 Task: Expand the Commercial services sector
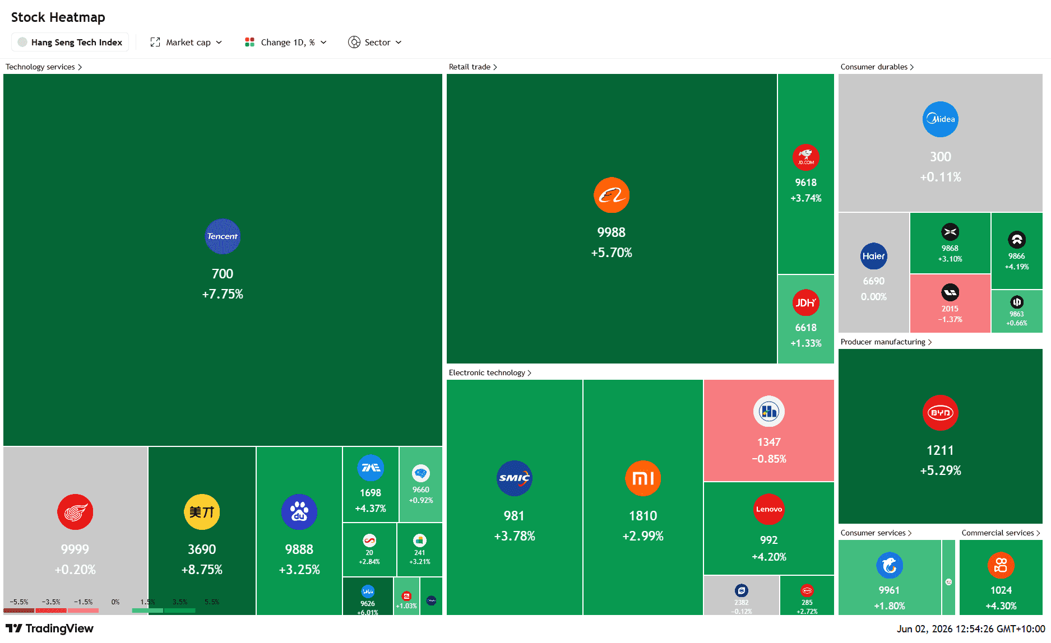(x=1001, y=533)
